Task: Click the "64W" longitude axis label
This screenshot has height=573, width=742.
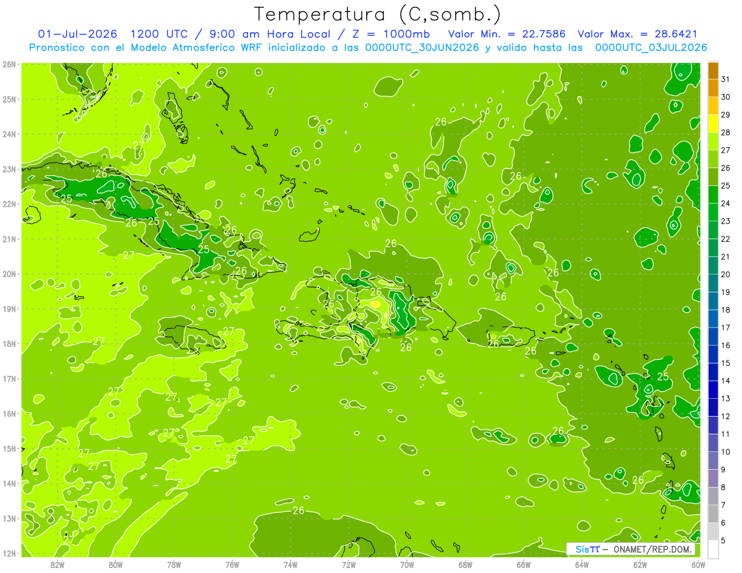Action: point(582,564)
